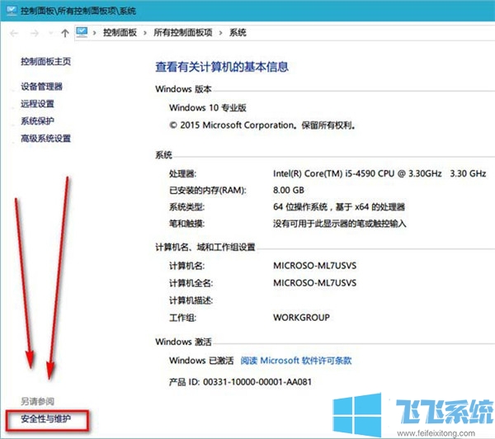Click 没有可用于此显示器的笔或触控输入 text
Viewport: 495px width, 439px height.
(x=339, y=224)
